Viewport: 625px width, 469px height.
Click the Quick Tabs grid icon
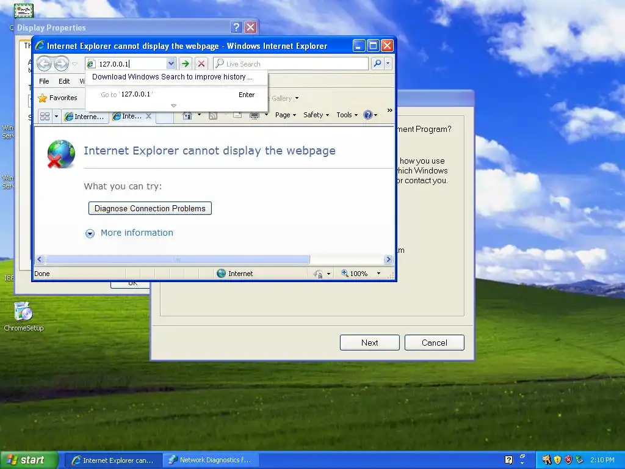pyautogui.click(x=45, y=117)
